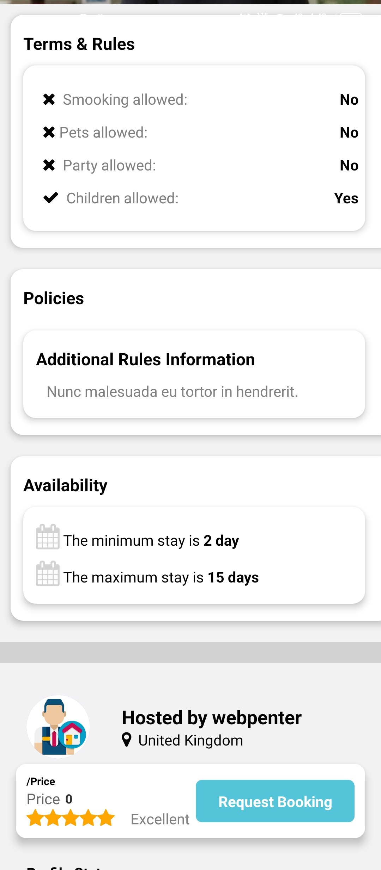Click the checkmark icon beside Children allowed
This screenshot has width=381, height=870.
pyautogui.click(x=51, y=198)
